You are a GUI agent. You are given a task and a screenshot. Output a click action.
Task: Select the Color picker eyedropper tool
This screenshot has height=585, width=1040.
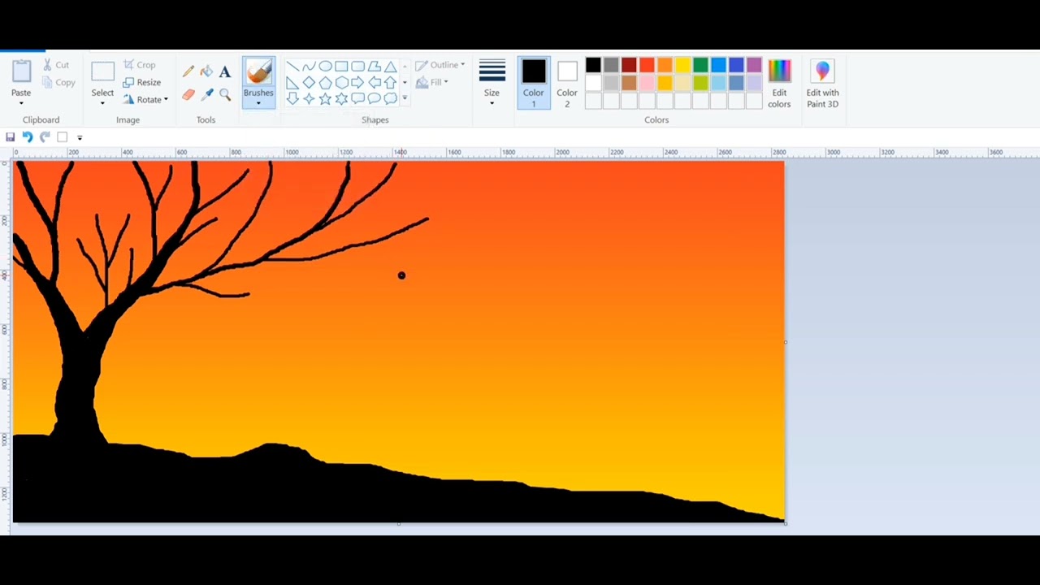(x=206, y=95)
